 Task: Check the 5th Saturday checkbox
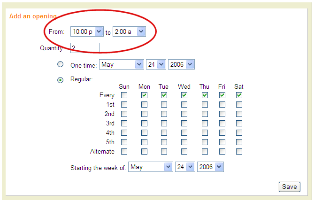click(x=239, y=142)
